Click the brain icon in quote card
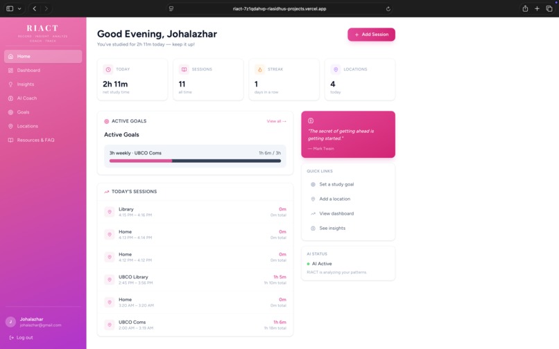 [x=311, y=120]
